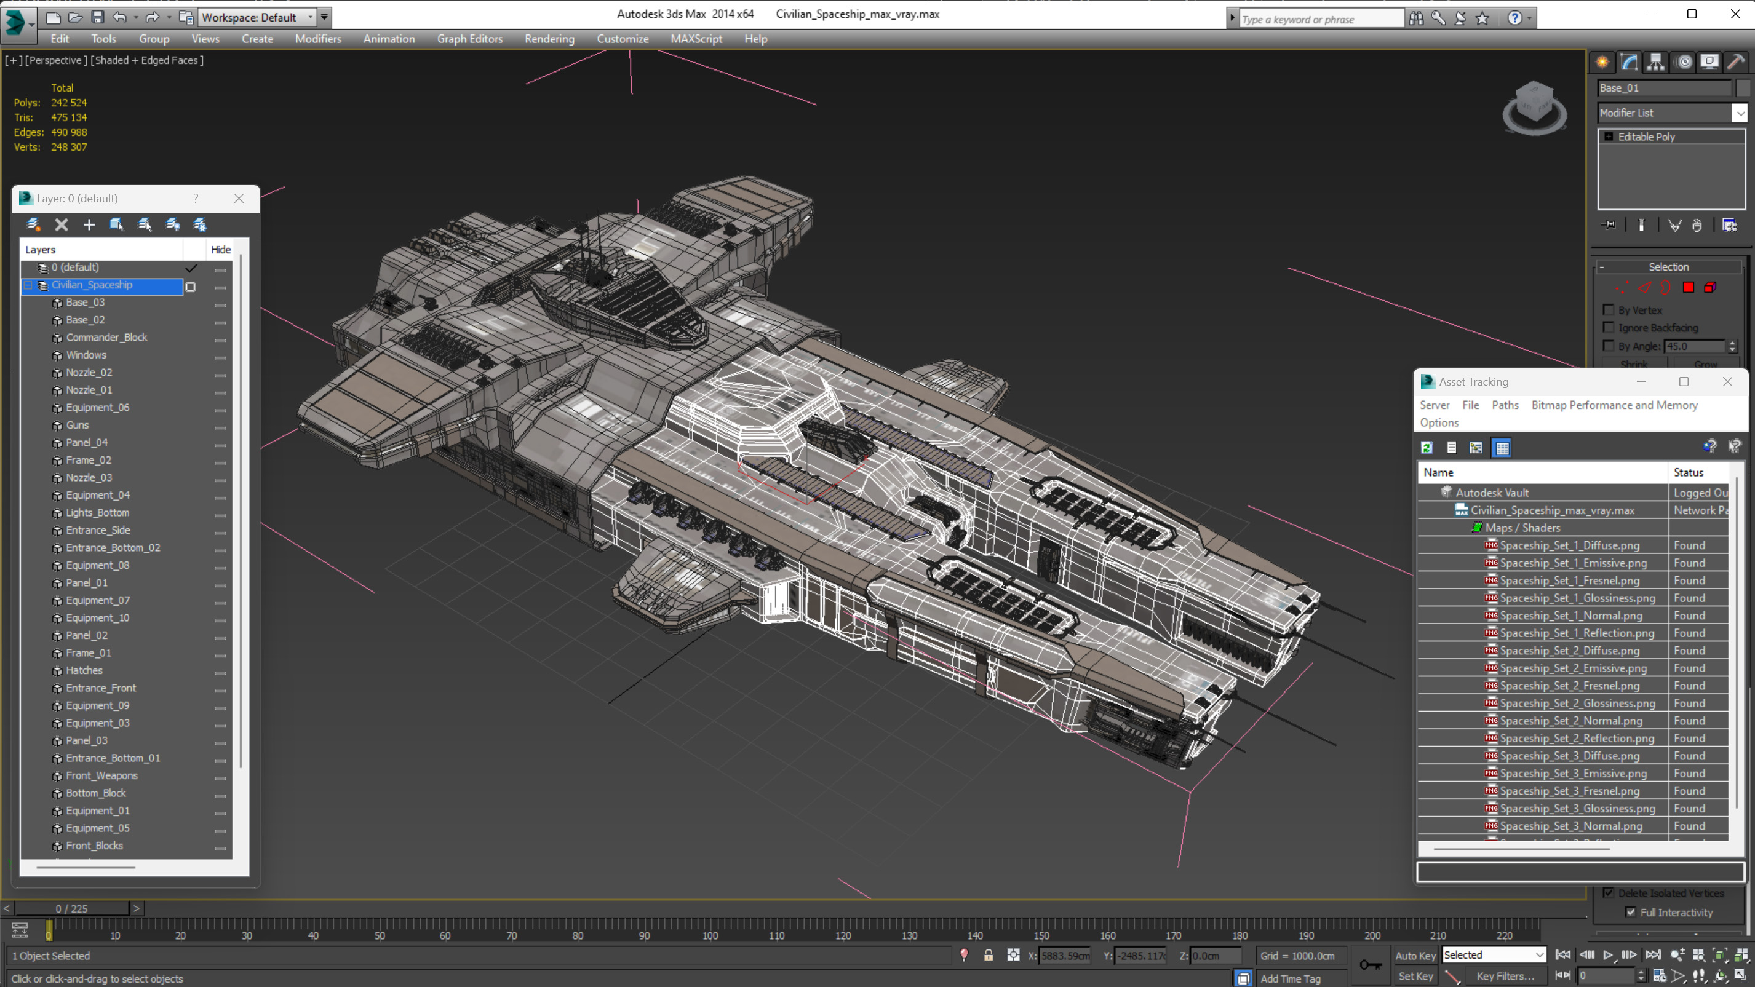The image size is (1755, 987).
Task: Click Create New Layer icon in Layer dialog
Action: click(x=33, y=225)
